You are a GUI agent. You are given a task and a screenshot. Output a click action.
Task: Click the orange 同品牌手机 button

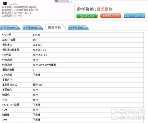[x=111, y=16]
